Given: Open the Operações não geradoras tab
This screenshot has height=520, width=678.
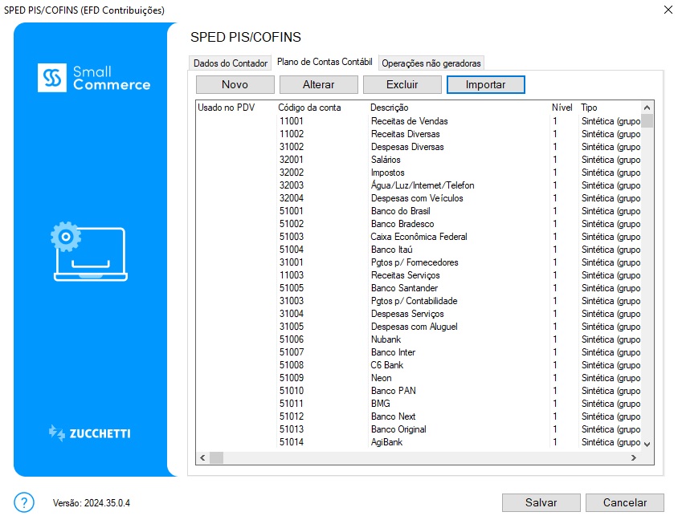Looking at the screenshot, I should [431, 63].
